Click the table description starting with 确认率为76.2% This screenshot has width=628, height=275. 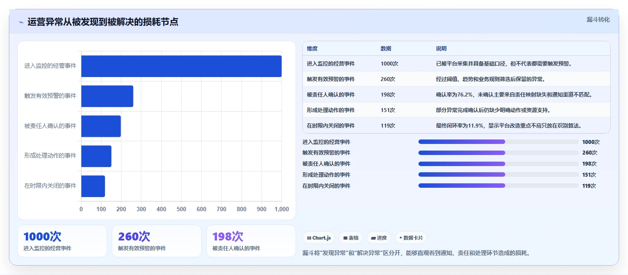[514, 95]
